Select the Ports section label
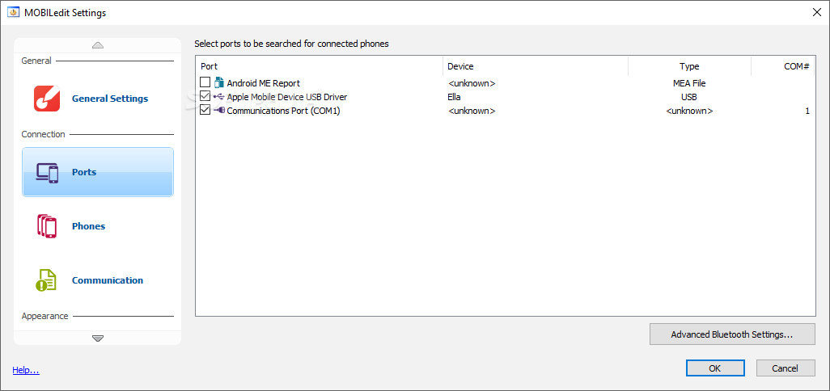The image size is (830, 391). click(84, 172)
